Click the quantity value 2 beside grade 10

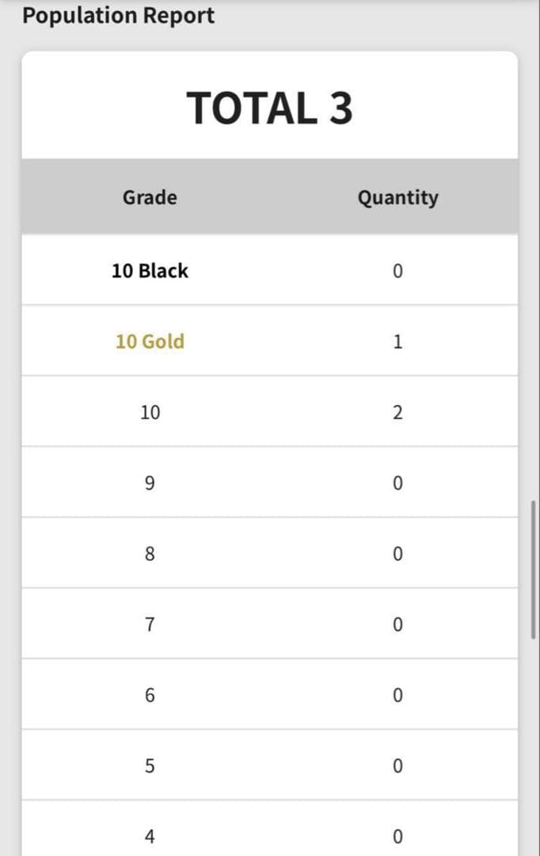coord(397,411)
